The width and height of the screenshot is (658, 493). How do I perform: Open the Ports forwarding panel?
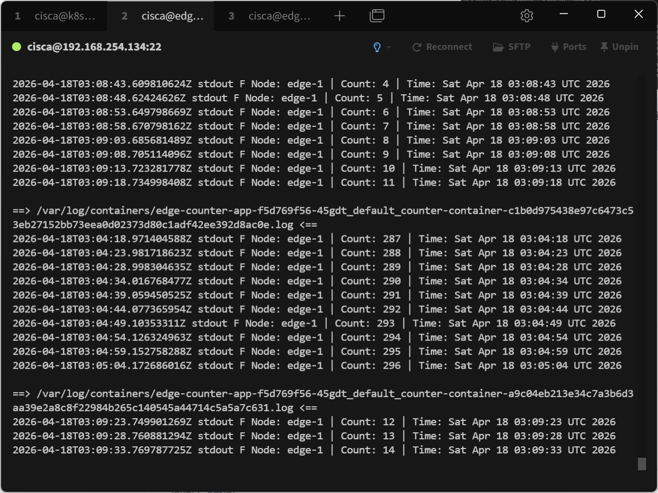point(568,47)
